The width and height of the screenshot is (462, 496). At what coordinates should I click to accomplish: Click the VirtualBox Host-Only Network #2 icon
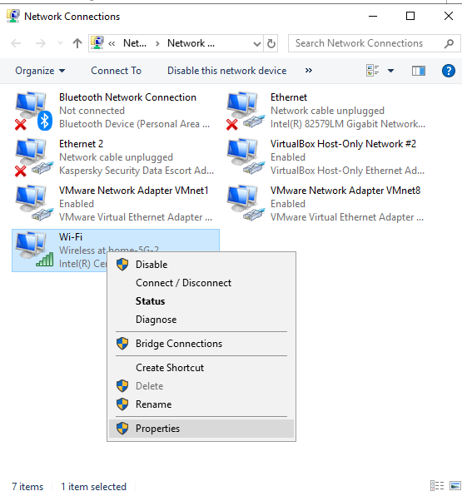(x=246, y=157)
